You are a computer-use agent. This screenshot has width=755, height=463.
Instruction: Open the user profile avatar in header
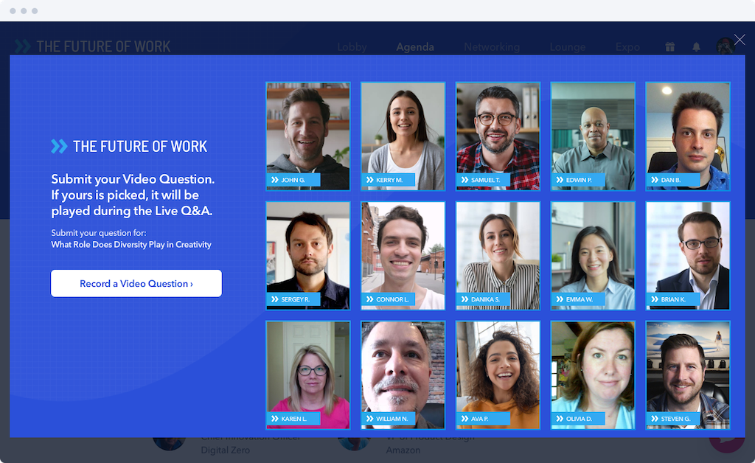[726, 46]
